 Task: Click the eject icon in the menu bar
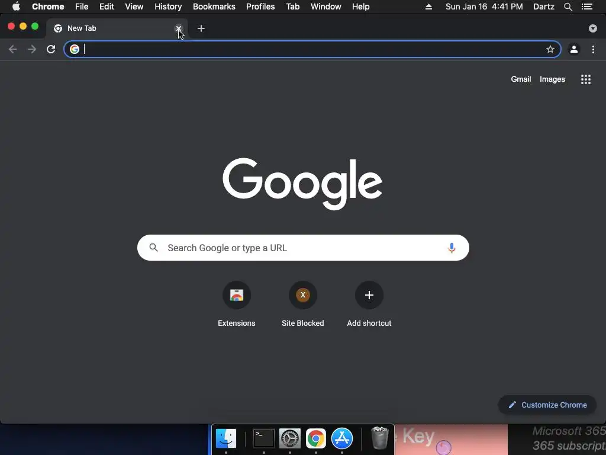pos(428,7)
